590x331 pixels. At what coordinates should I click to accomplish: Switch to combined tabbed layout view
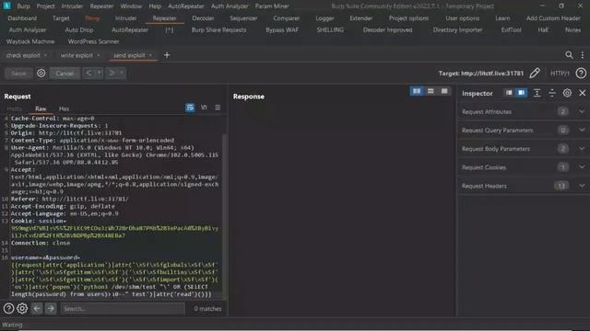tap(444, 91)
